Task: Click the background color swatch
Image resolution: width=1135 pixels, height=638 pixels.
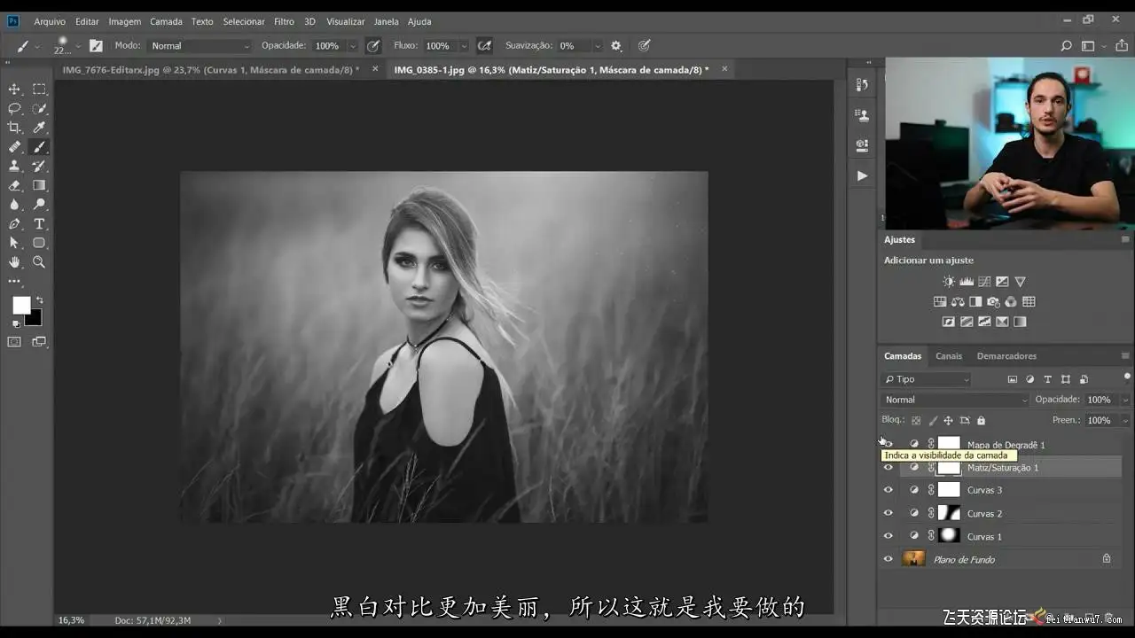Action: [x=34, y=317]
